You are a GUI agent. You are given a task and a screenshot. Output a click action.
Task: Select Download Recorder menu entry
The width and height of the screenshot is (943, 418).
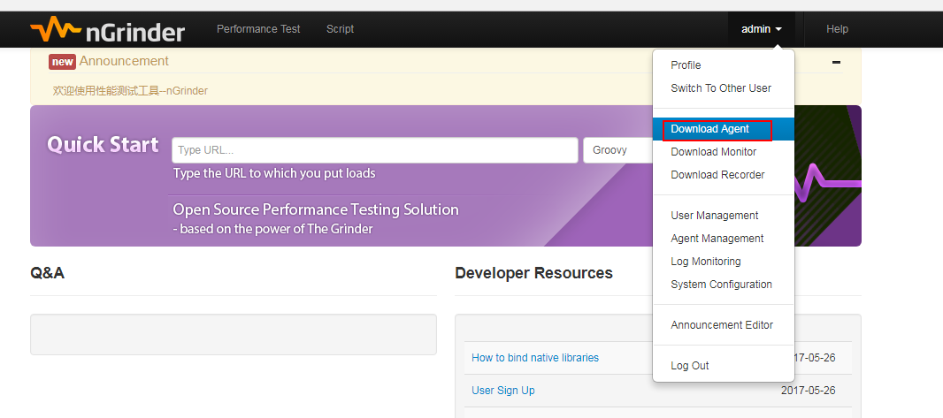coord(724,175)
